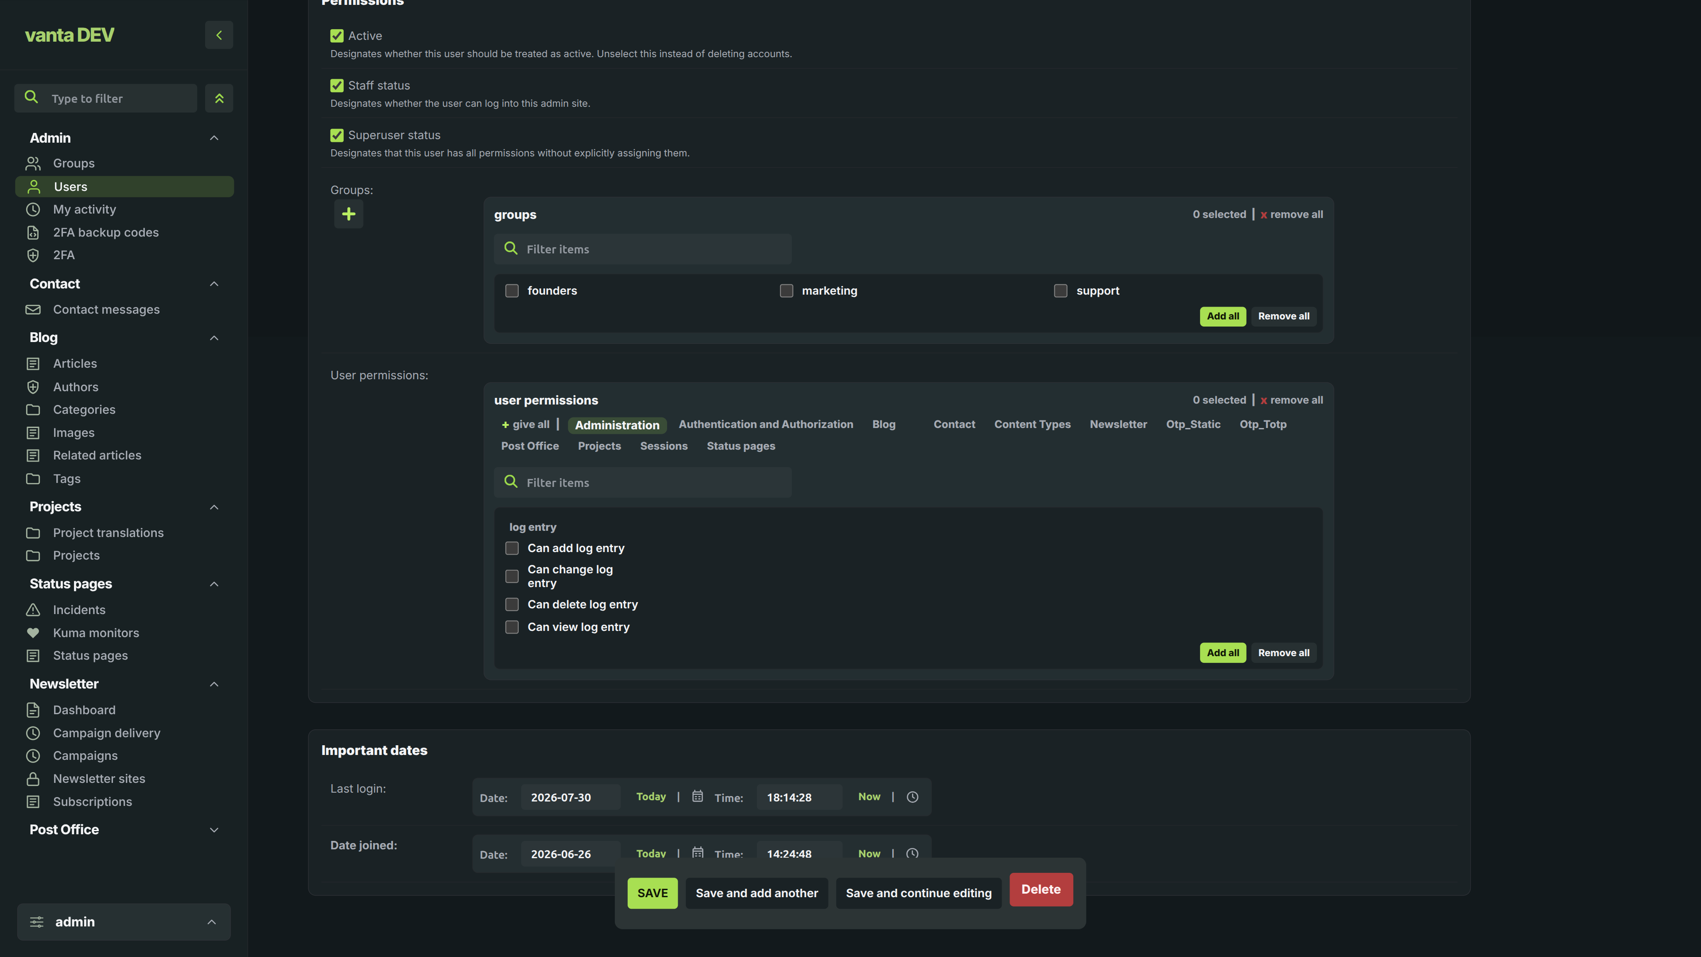
Task: Click the Kuma monitors heart icon
Action: 33,633
